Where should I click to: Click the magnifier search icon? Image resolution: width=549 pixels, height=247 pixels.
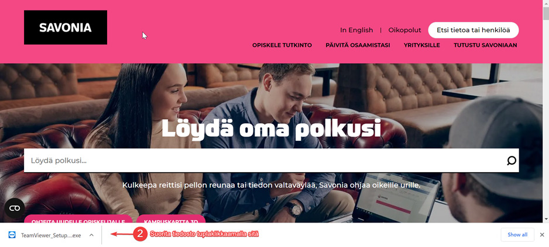(512, 161)
